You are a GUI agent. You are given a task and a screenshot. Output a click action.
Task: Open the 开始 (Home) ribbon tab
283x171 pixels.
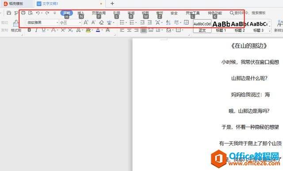pyautogui.click(x=67, y=13)
